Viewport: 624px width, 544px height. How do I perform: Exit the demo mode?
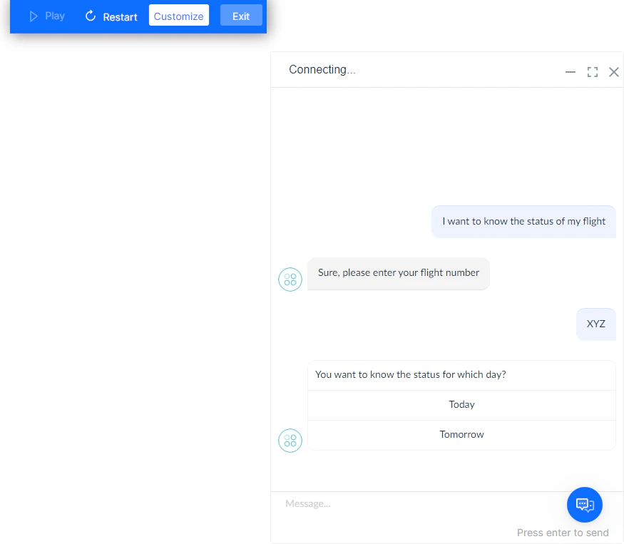[x=241, y=15]
